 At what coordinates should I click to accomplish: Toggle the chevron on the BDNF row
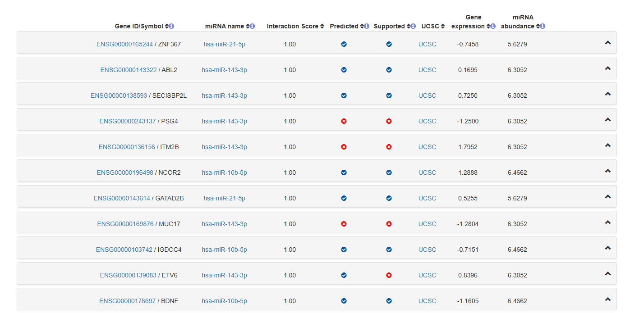(x=607, y=299)
